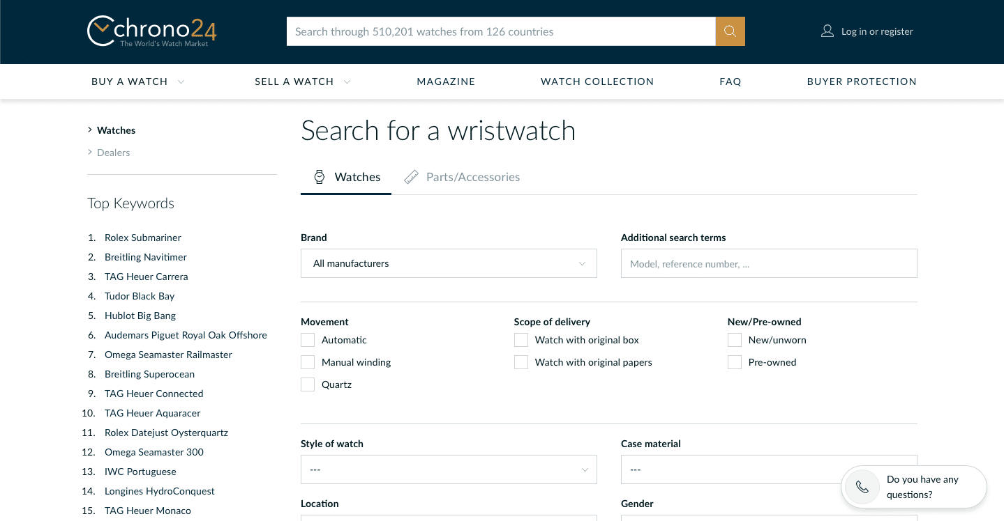1004x521 pixels.
Task: Open the FAQ page
Action: [x=730, y=81]
